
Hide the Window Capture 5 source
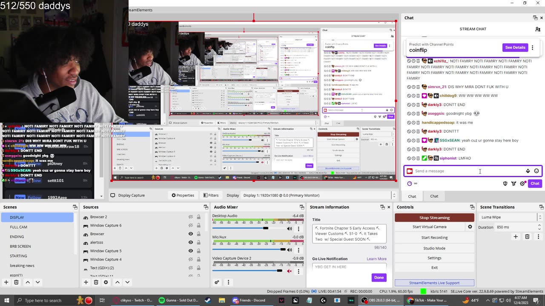coord(191,251)
